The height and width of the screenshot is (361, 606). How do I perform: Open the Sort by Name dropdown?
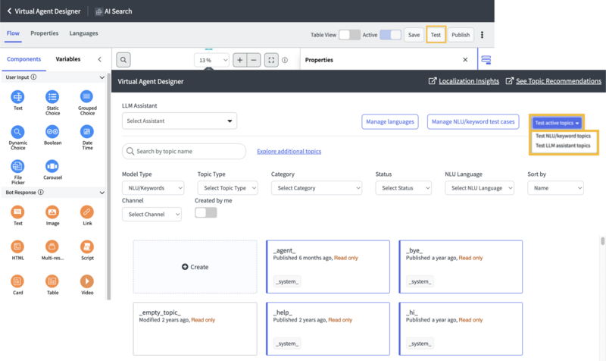(555, 188)
